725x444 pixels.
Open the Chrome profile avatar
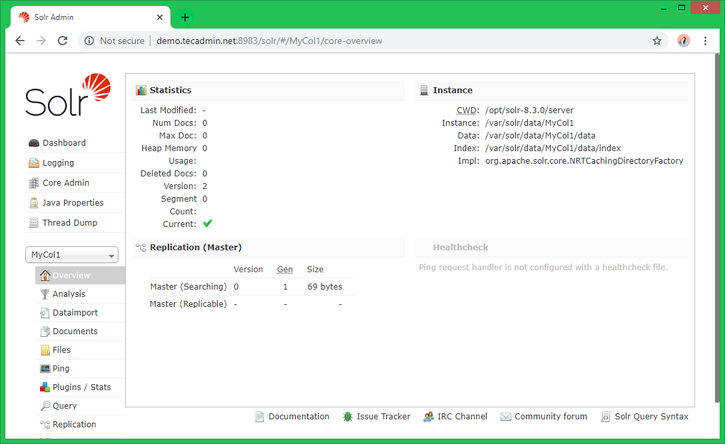[x=683, y=41]
